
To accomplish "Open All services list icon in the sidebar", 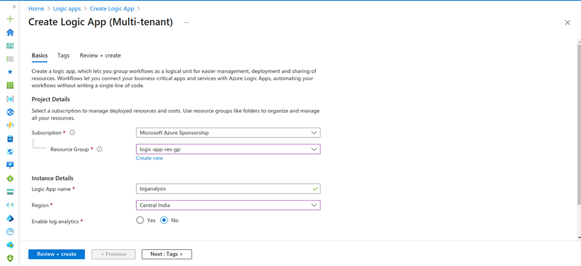I will (11, 59).
